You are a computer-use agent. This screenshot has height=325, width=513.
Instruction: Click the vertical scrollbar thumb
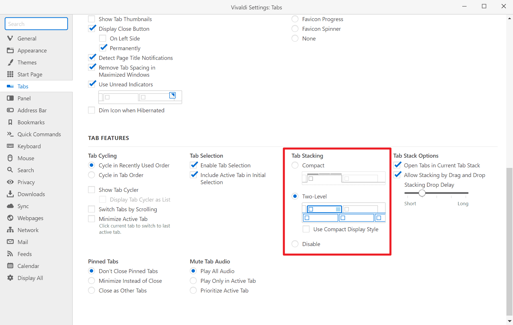tap(509, 242)
